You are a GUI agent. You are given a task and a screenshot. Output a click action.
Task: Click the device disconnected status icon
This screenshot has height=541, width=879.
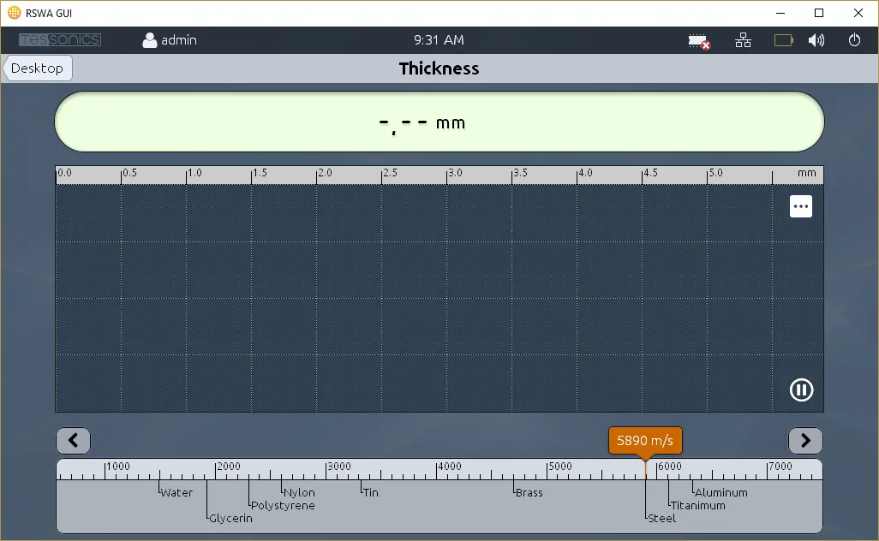[700, 41]
